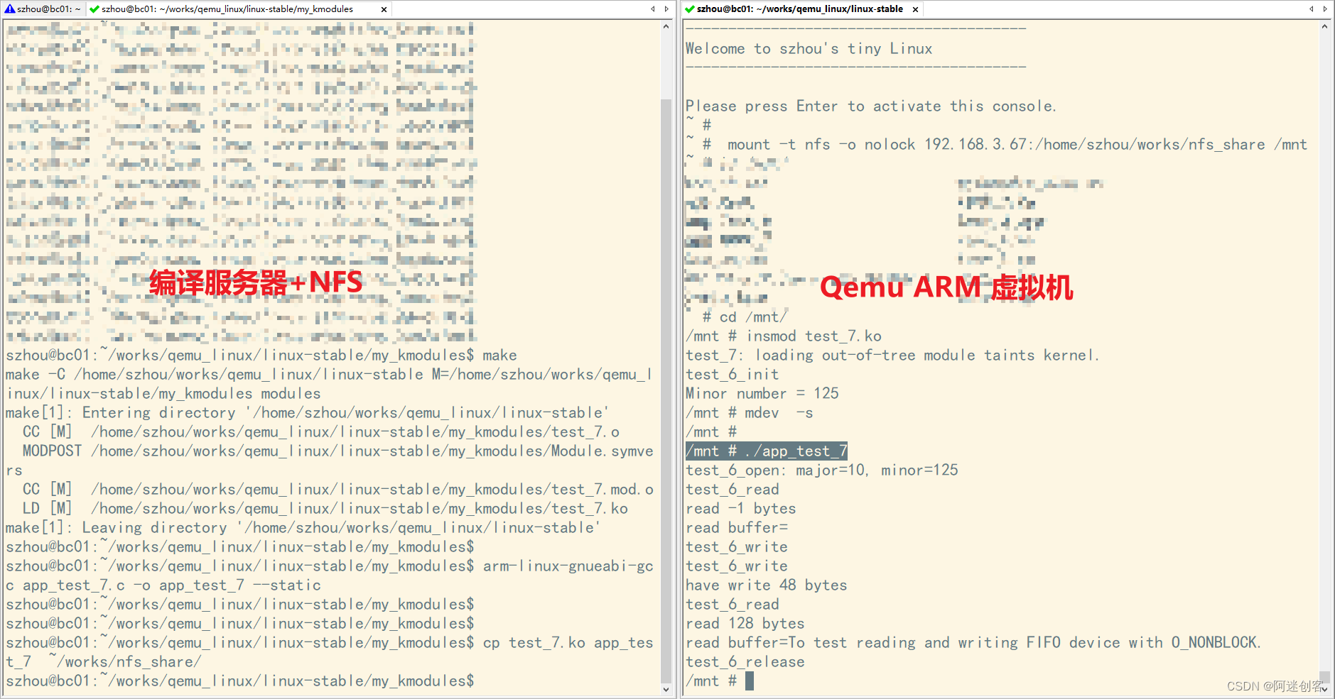Click the 'read buffer=' empty output line
Viewport: 1335px width, 699px height.
(x=737, y=527)
